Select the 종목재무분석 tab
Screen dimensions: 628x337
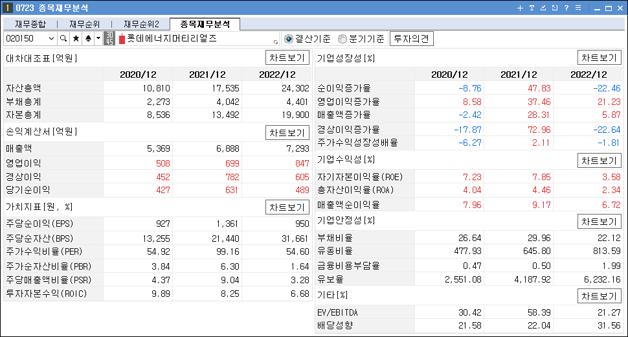click(x=205, y=24)
